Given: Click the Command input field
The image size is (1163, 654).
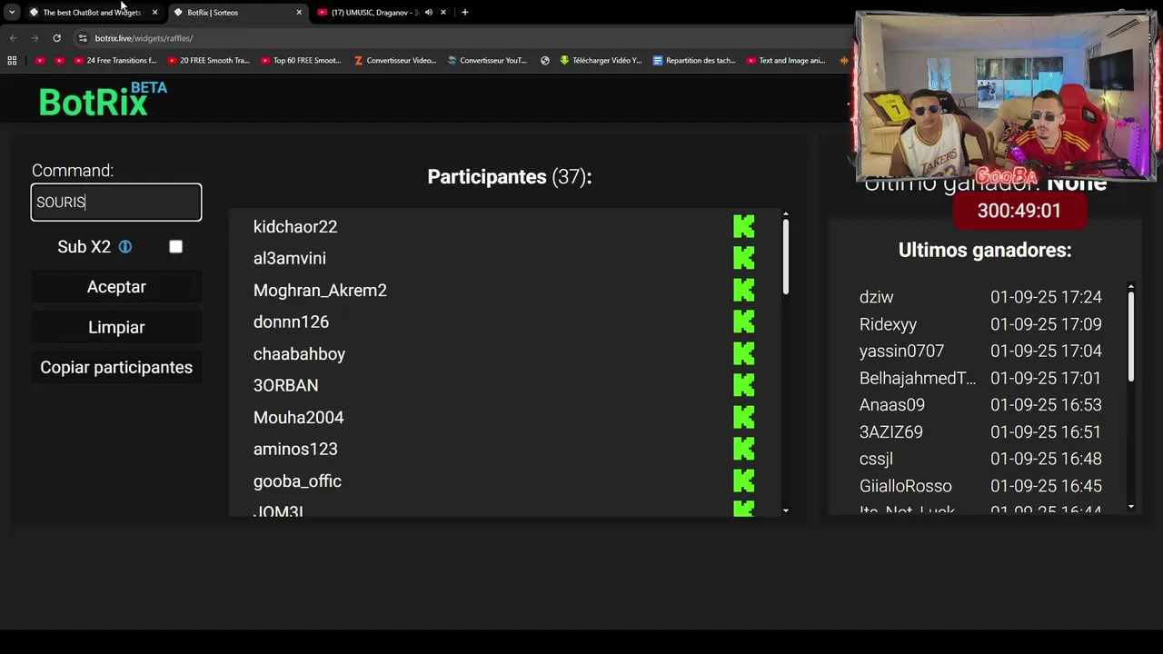Looking at the screenshot, I should click(116, 203).
